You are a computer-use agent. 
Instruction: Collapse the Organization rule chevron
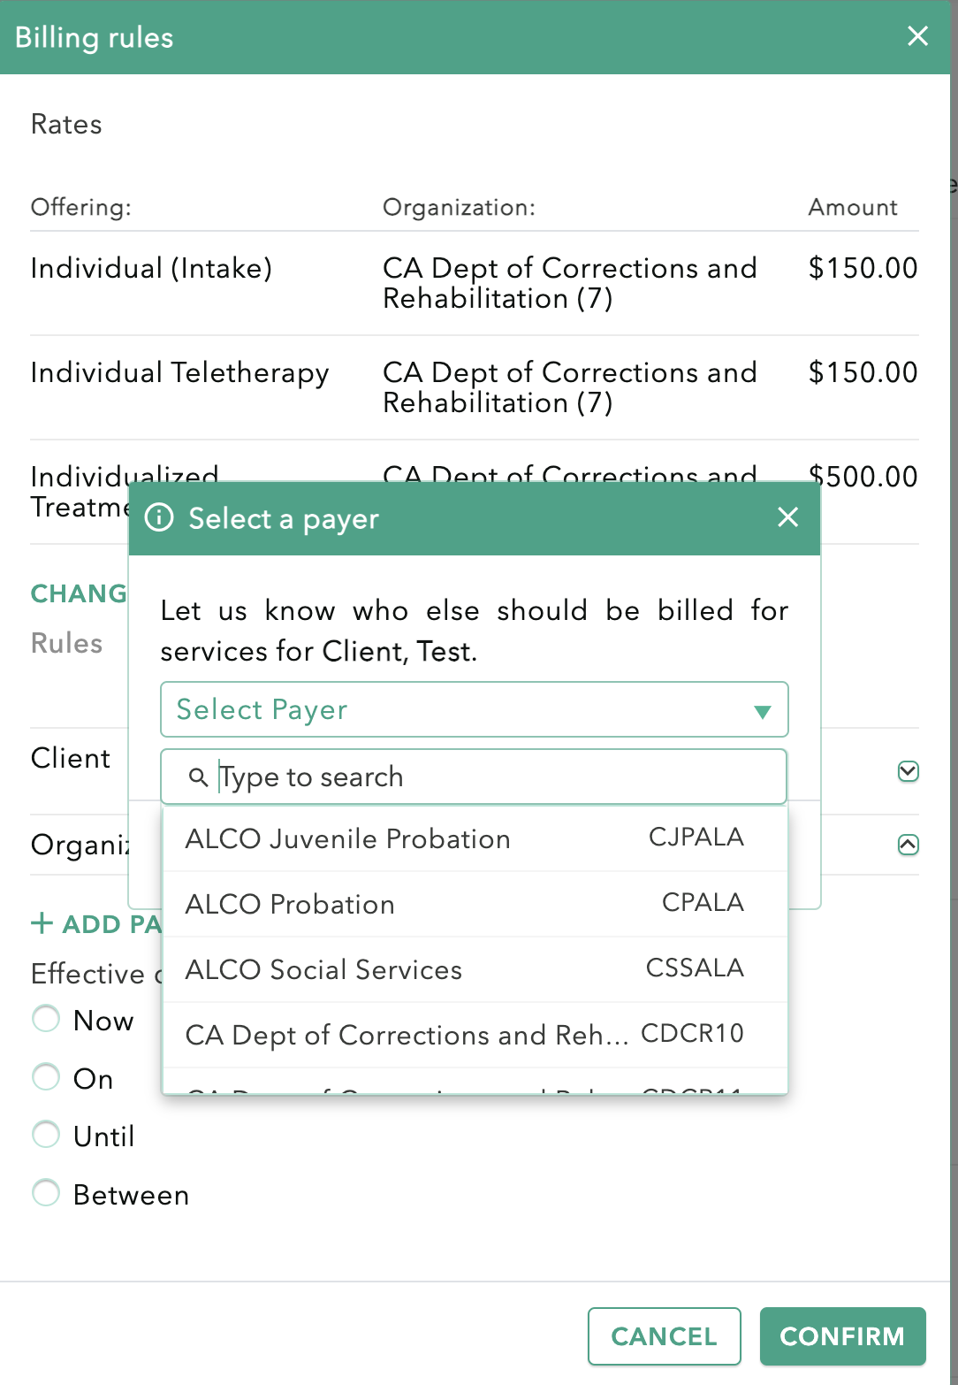(x=908, y=845)
